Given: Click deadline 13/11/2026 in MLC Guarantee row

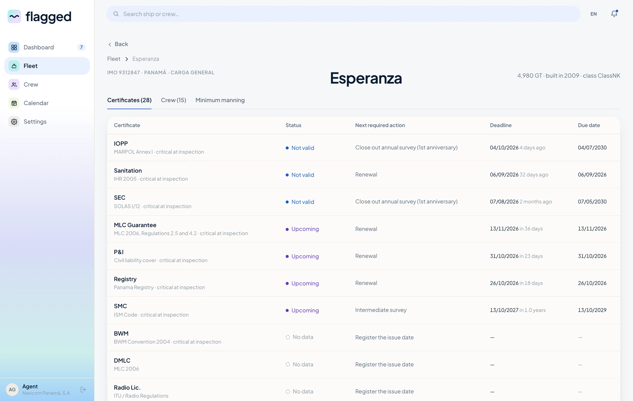Looking at the screenshot, I should coord(504,229).
